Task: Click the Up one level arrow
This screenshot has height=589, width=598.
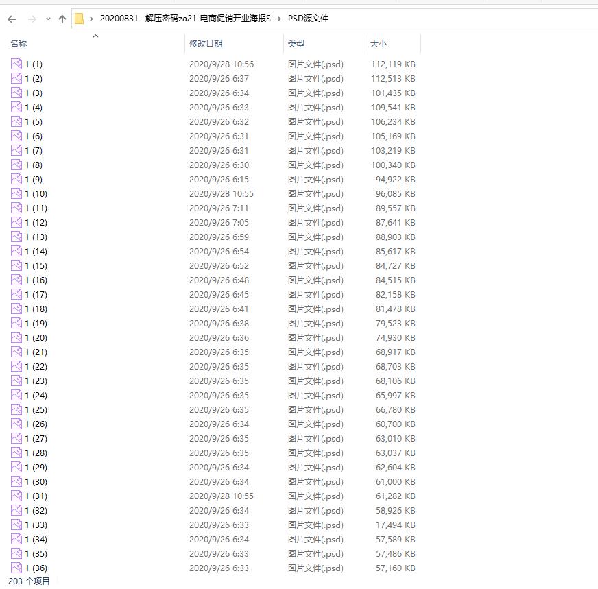Action: click(62, 19)
